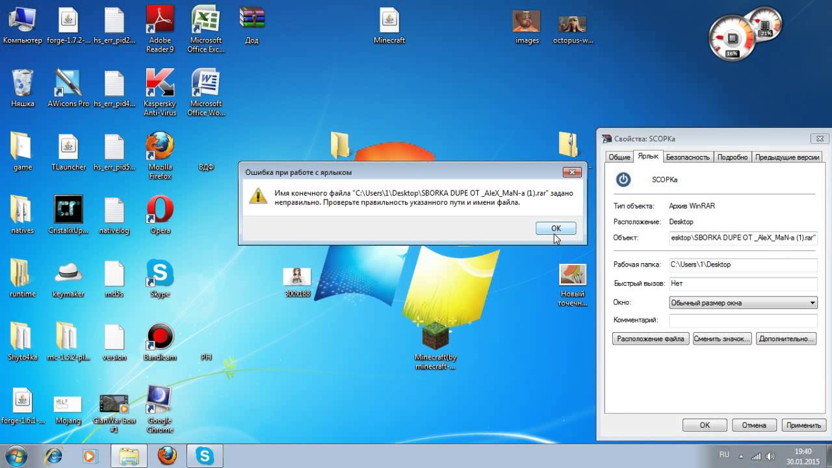832x468 pixels.
Task: Open Mozilla Firefox desktop shortcut
Action: (160, 156)
